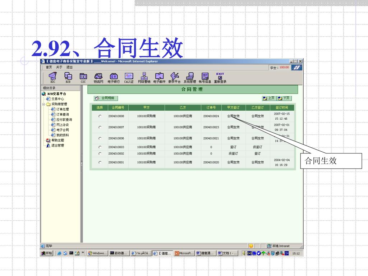The height and width of the screenshot is (276, 368).
Task: Open the 电子邮件 email icon
Action: tap(159, 78)
